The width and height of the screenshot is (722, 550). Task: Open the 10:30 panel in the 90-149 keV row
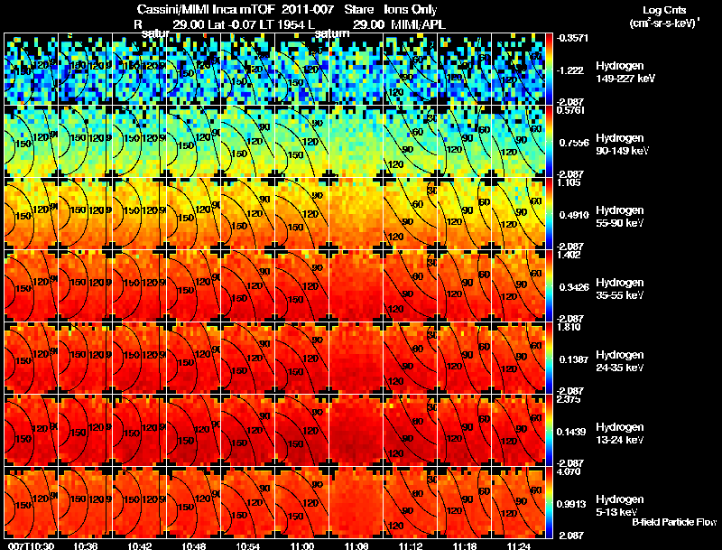point(32,142)
